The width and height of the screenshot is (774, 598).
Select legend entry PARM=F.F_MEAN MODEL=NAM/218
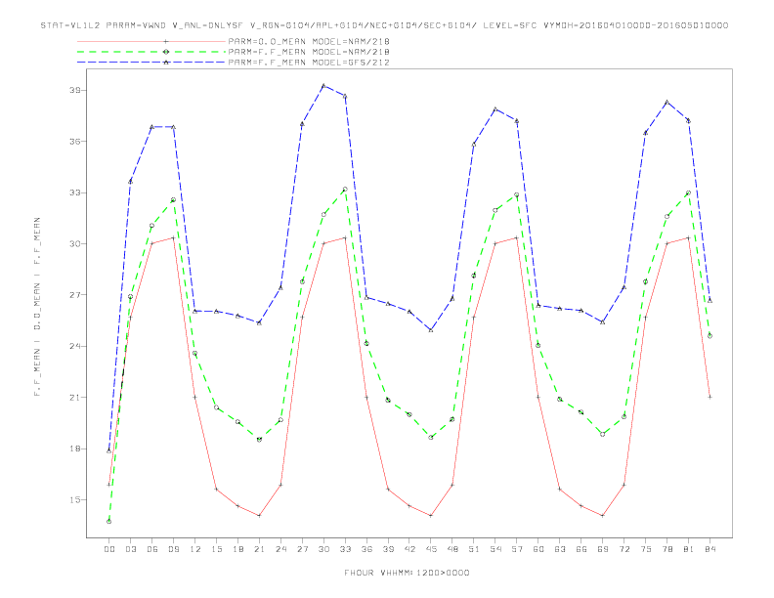[309, 52]
